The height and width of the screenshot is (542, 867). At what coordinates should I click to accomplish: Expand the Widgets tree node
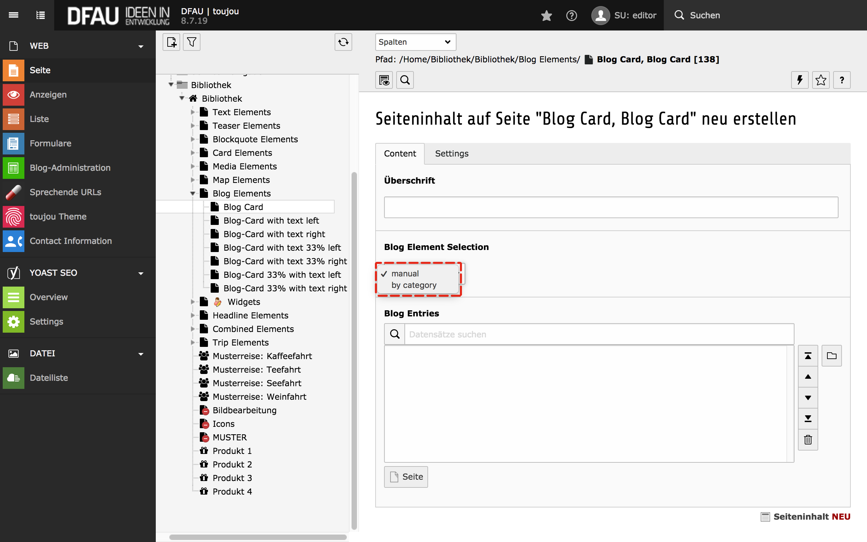(193, 302)
